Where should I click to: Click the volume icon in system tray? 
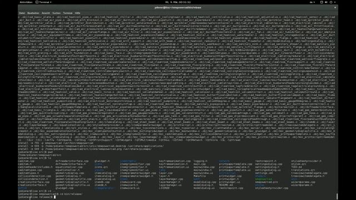tap(326, 2)
